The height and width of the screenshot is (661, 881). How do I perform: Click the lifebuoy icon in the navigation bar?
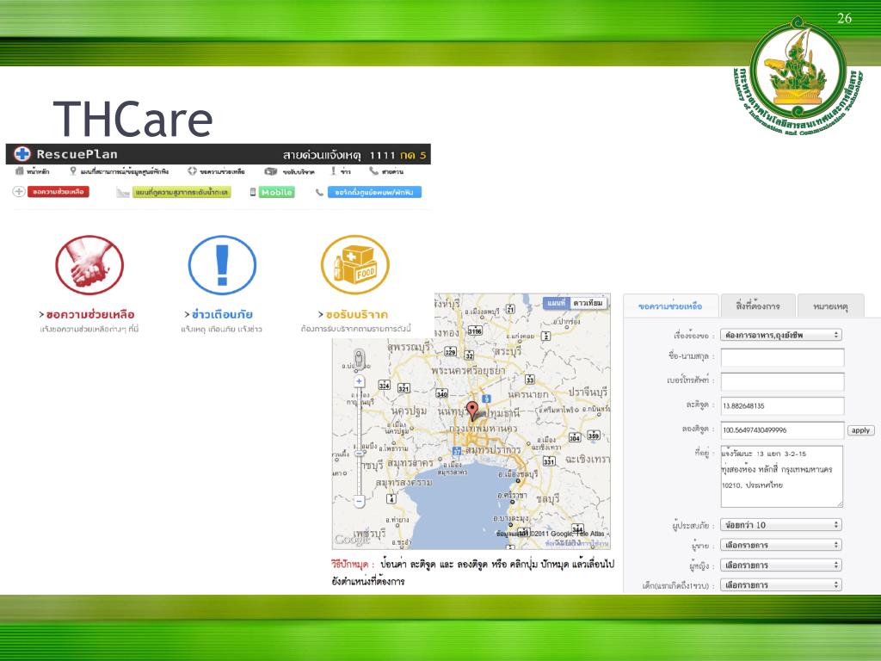pyautogui.click(x=192, y=171)
